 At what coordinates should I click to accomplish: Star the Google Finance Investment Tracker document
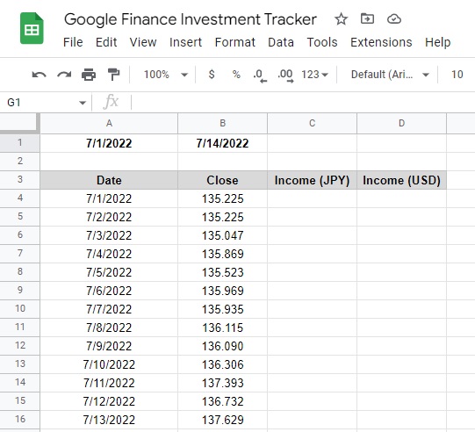point(341,19)
